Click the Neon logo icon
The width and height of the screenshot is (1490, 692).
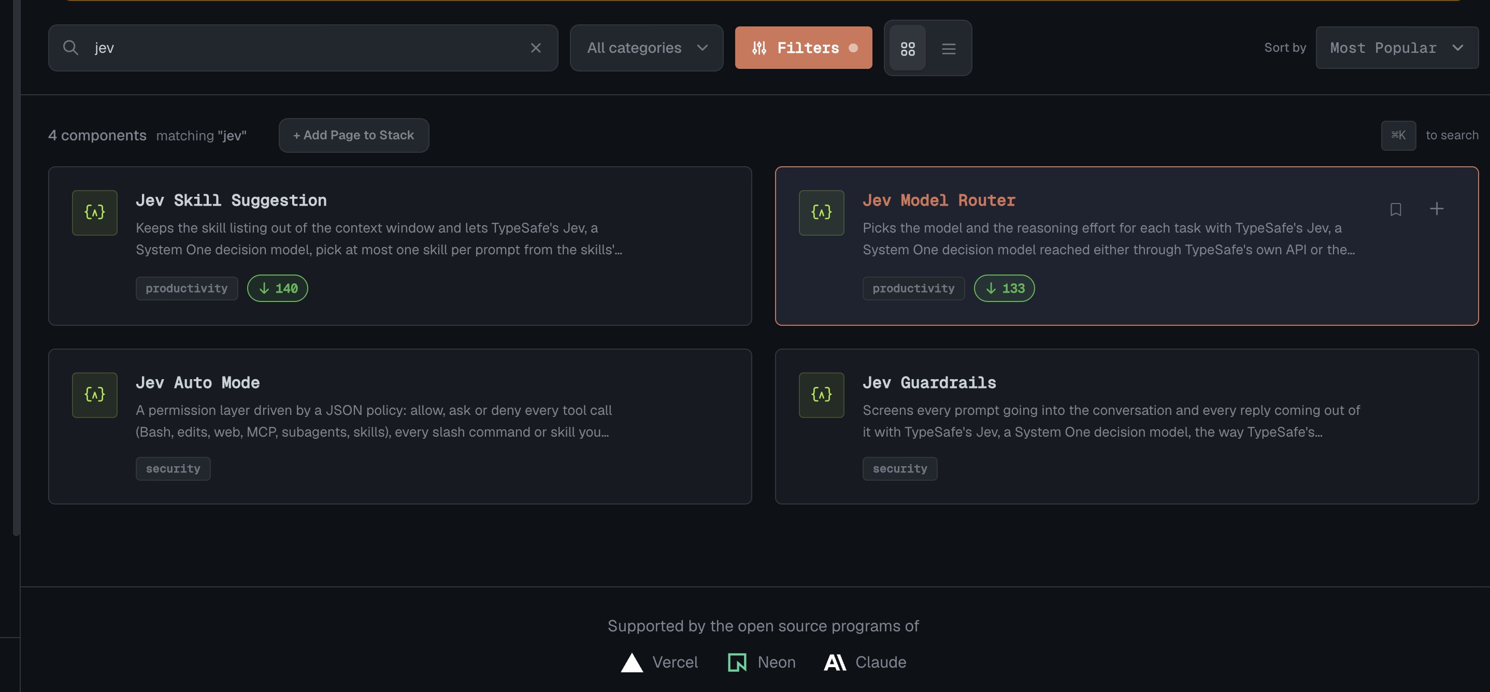(737, 662)
